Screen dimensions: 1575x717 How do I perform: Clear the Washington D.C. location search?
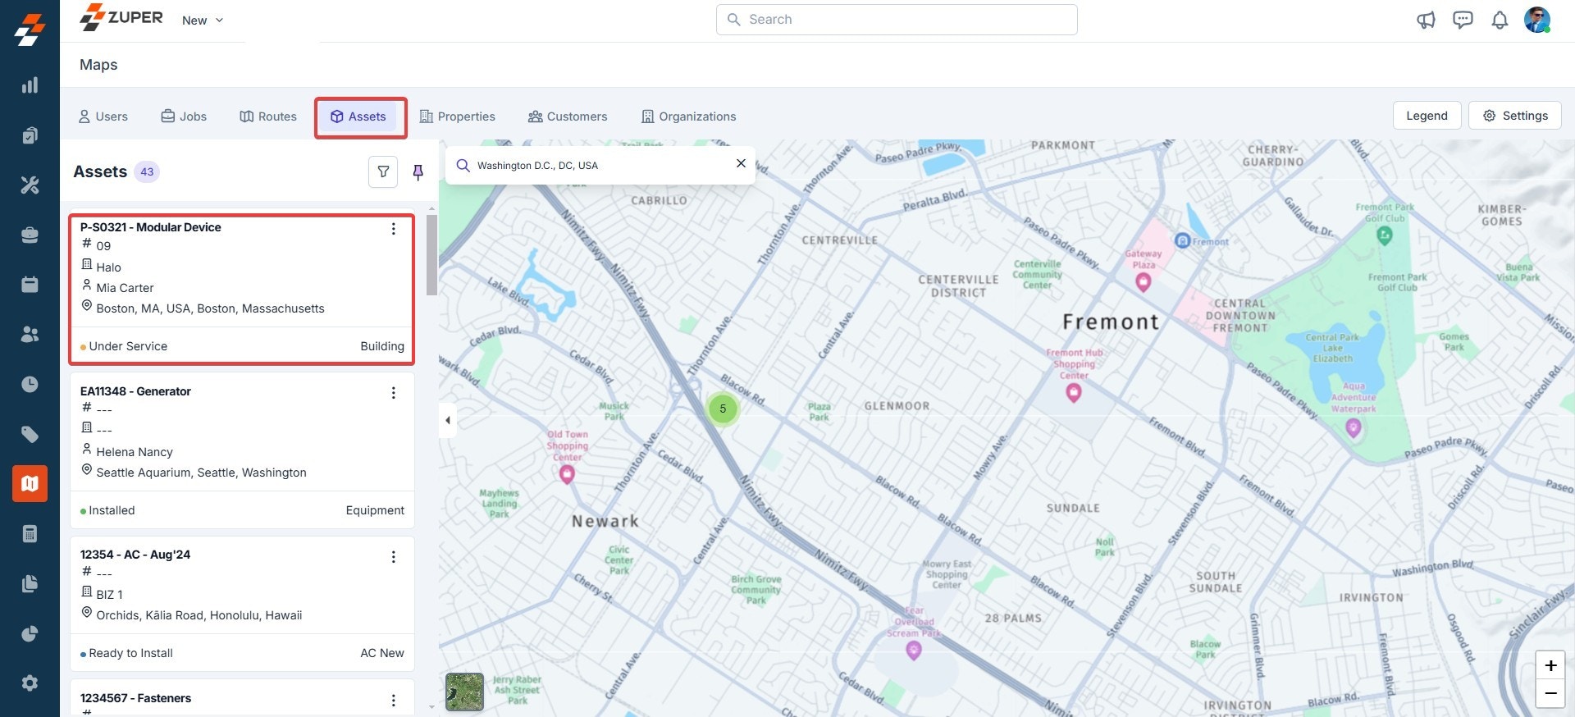coord(741,163)
